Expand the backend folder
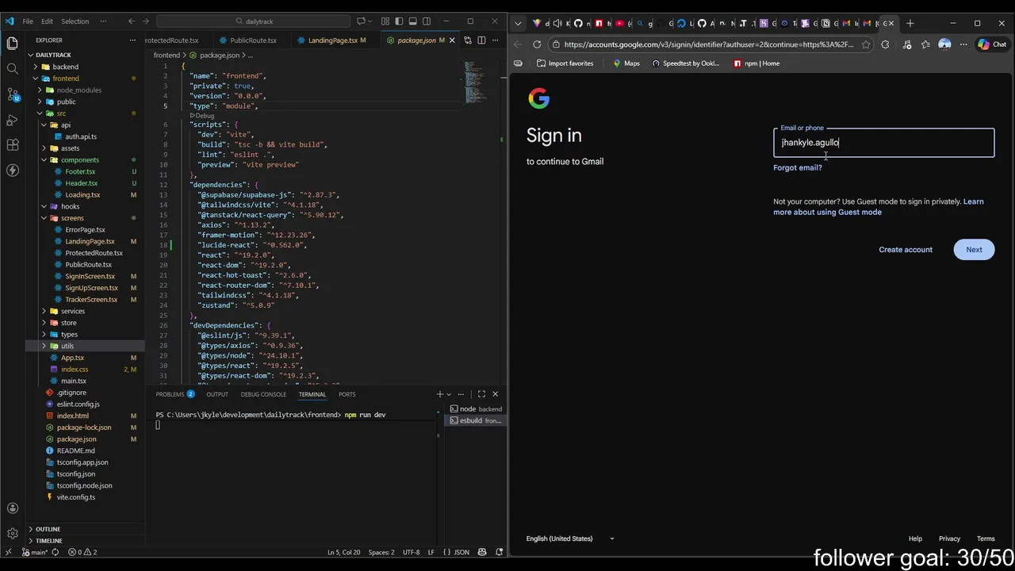The image size is (1015, 571). 36,67
